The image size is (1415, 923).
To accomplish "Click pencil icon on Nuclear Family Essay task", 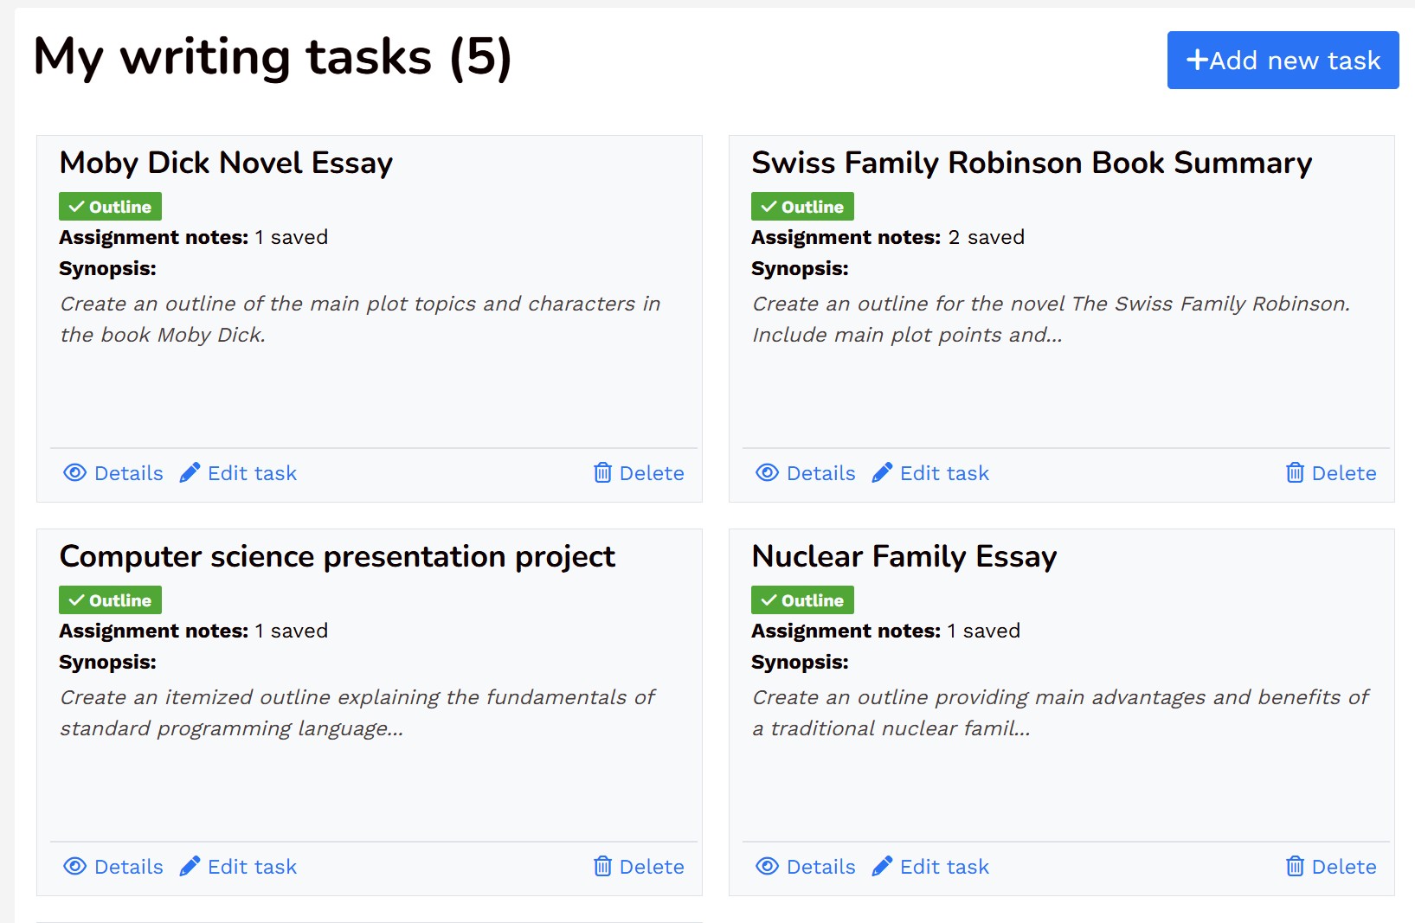I will pos(882,866).
